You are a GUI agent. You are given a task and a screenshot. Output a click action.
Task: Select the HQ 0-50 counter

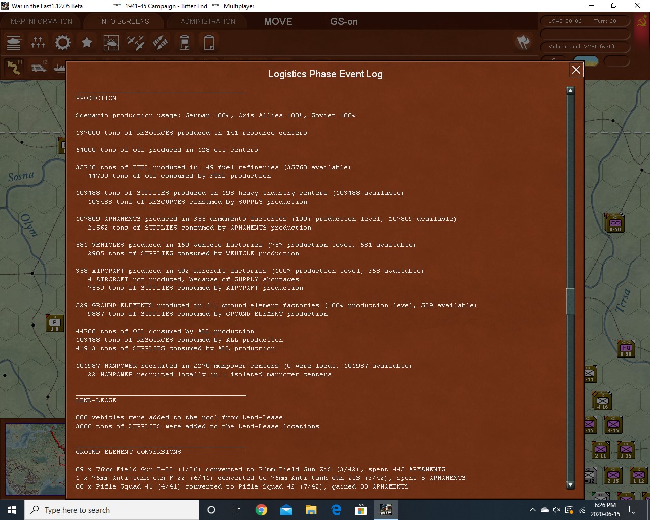tap(626, 348)
